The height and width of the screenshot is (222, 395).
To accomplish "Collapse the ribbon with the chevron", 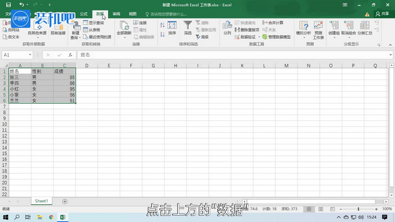I will pyautogui.click(x=390, y=45).
